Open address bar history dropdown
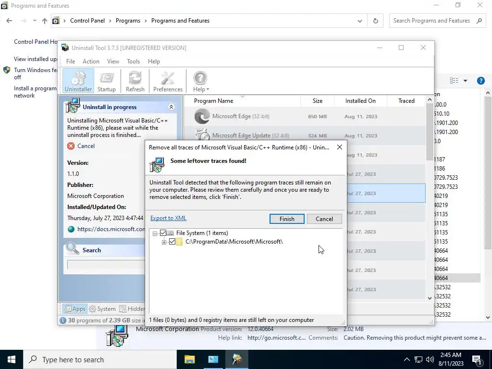Screen dimensions: 492x369 359,21
